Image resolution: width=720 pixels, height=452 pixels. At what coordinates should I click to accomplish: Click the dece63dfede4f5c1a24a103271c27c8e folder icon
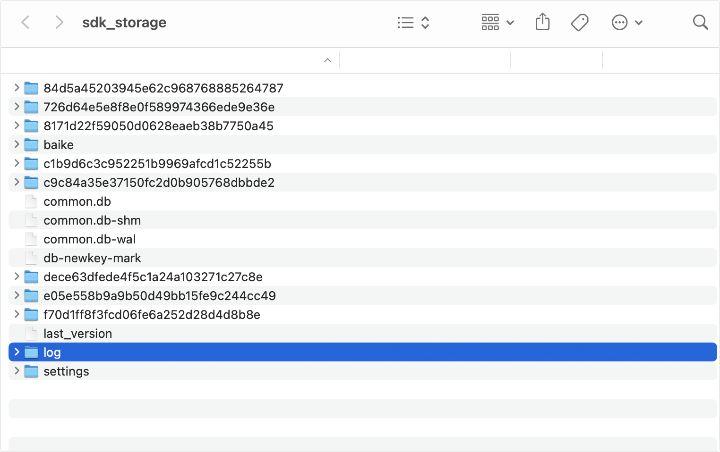(31, 277)
